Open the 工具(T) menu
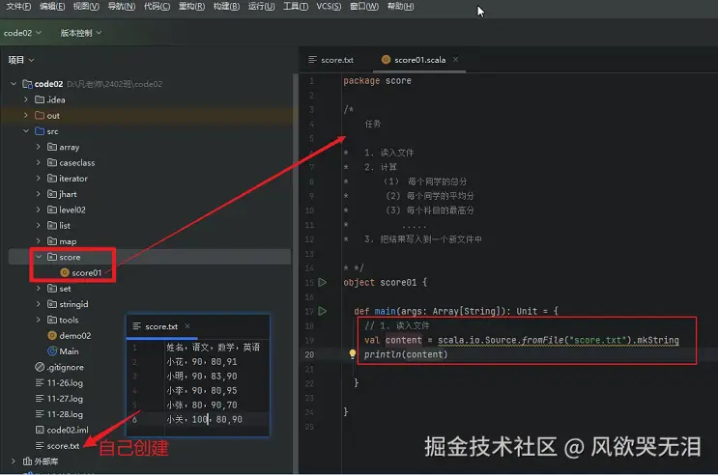Screen dimensions: 718x475 [296, 7]
